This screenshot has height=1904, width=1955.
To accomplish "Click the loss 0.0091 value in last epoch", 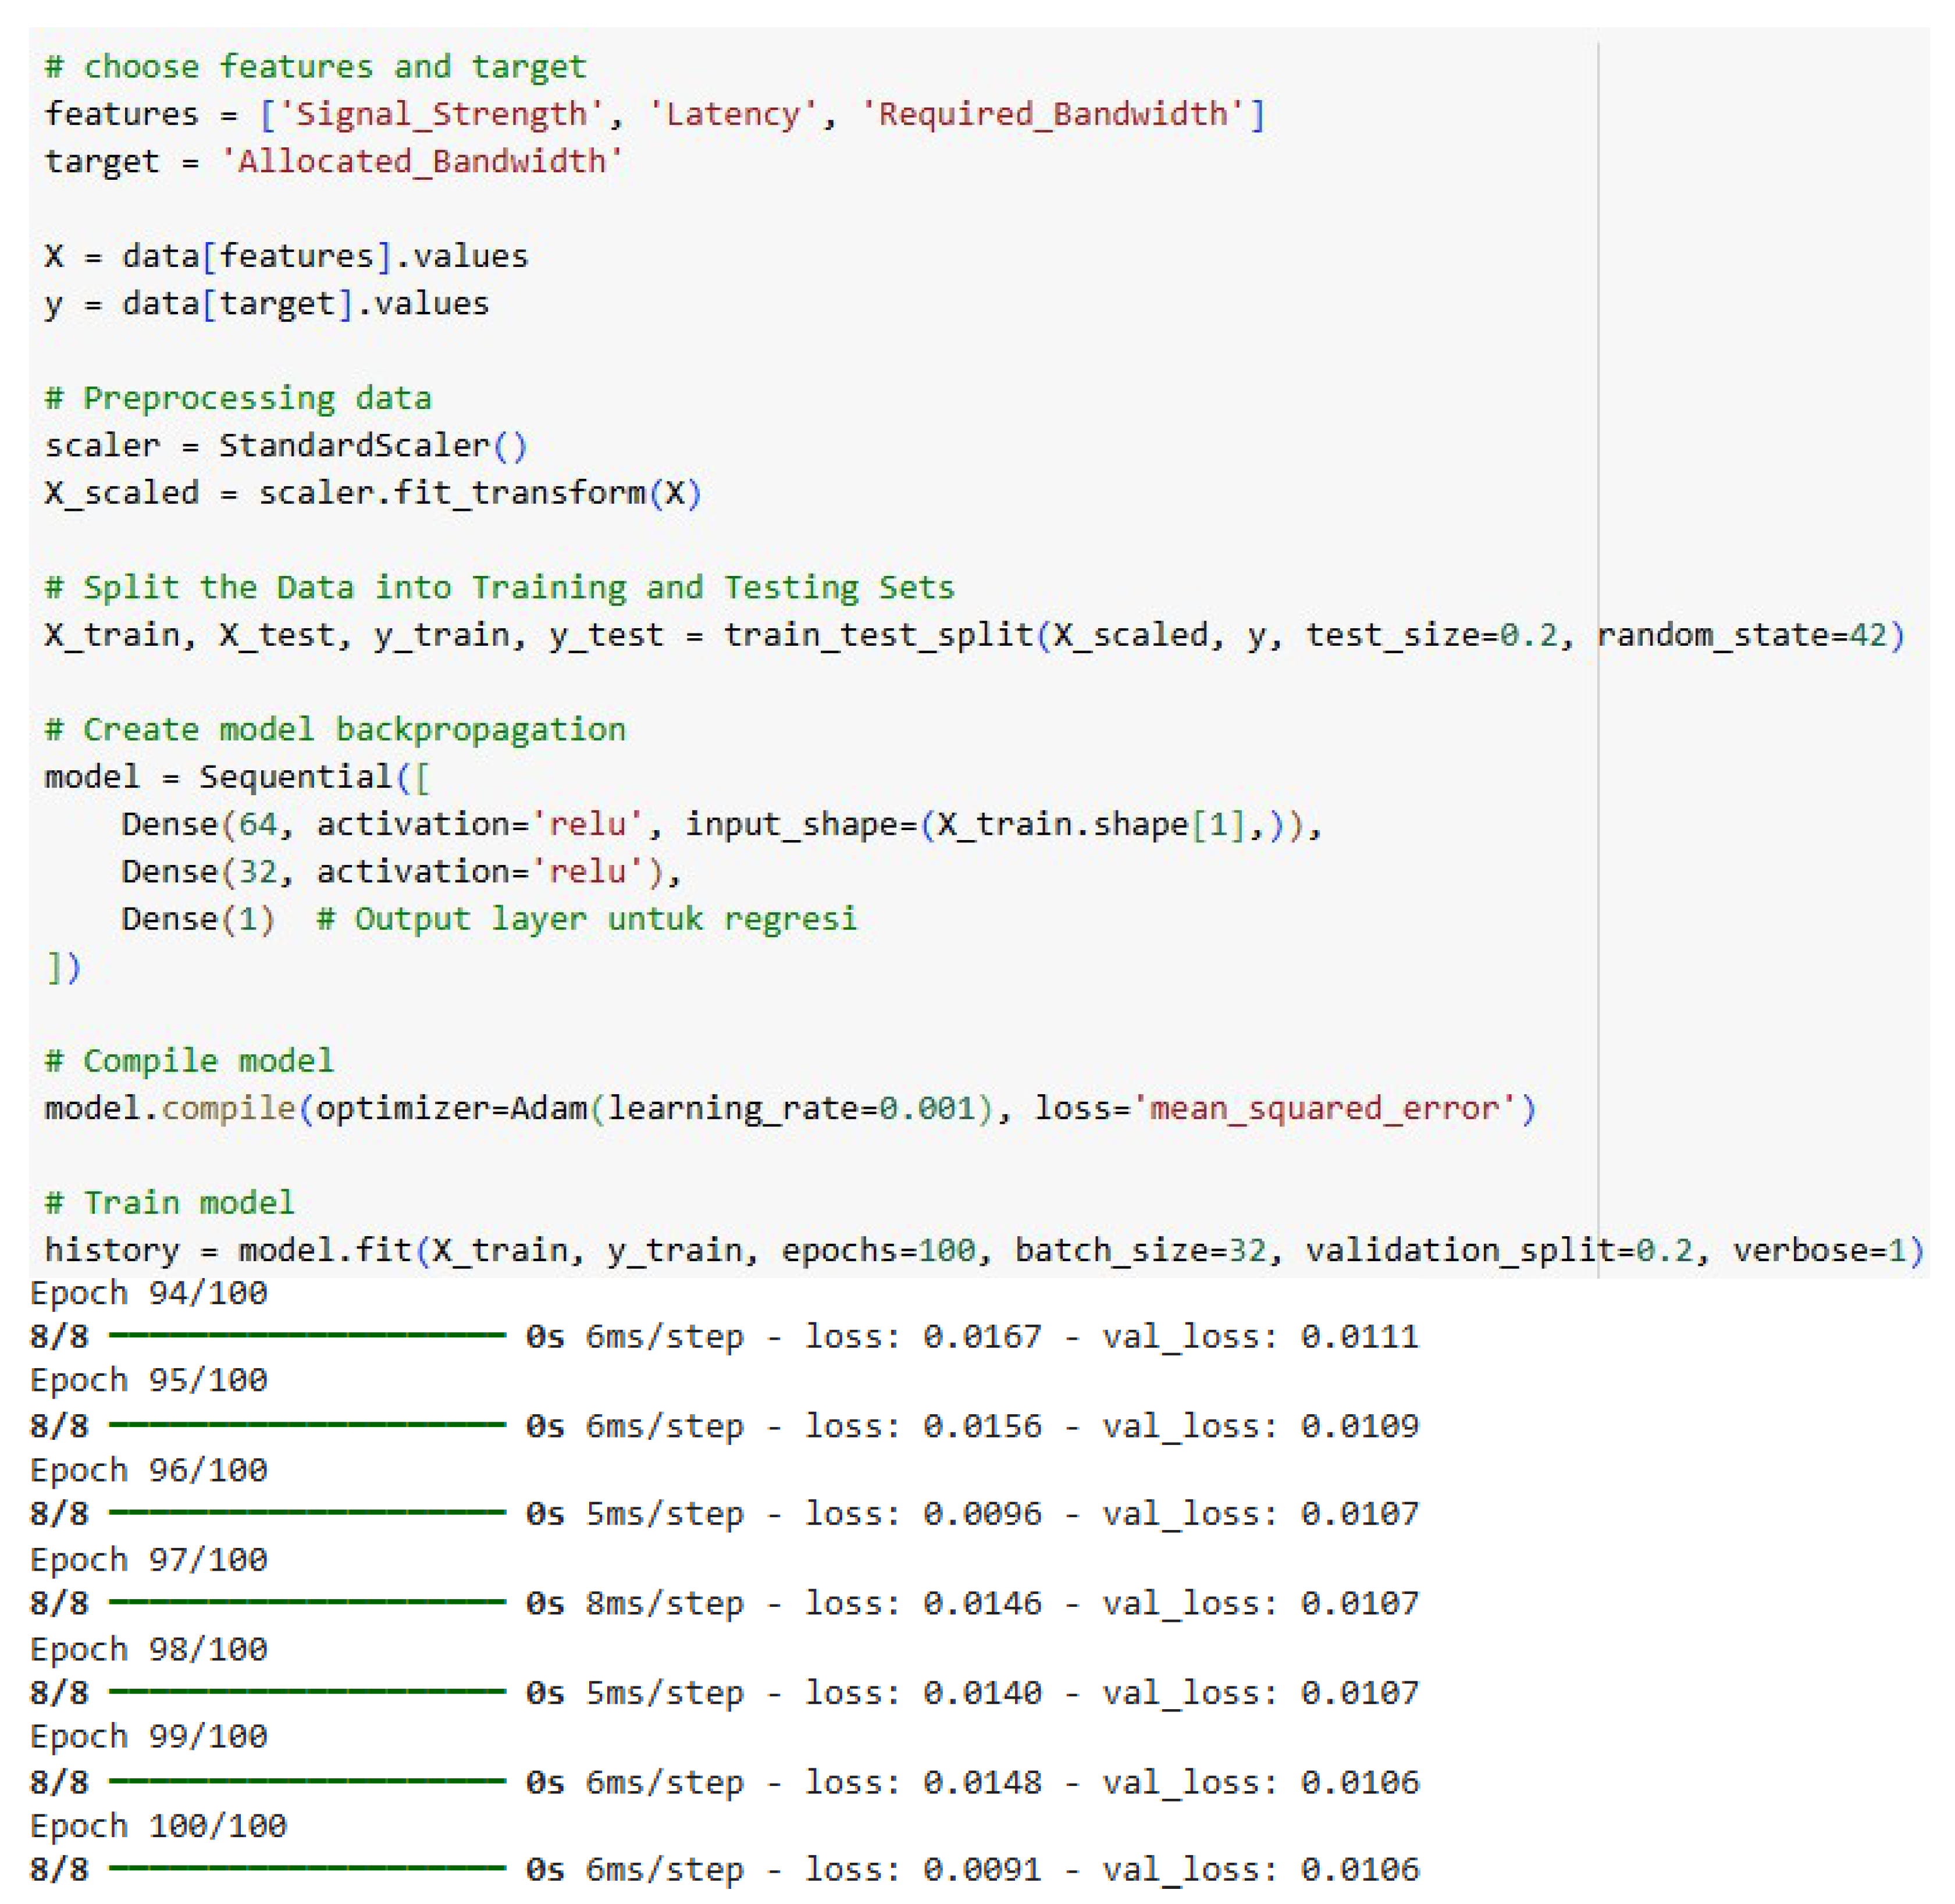I will pos(981,1869).
